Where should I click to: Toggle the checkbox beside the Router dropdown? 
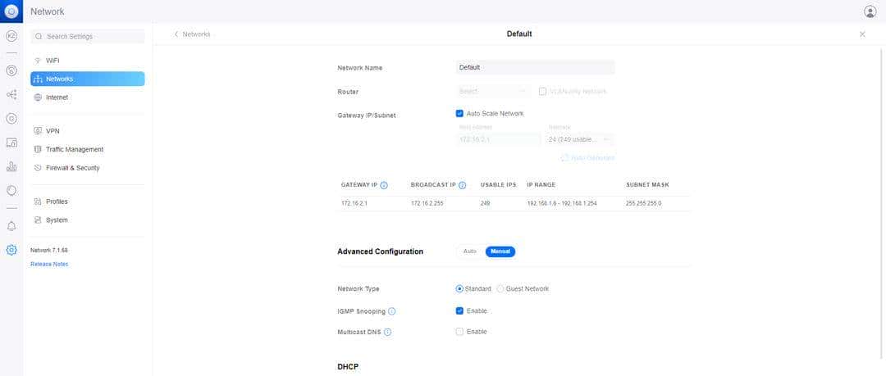click(x=542, y=91)
